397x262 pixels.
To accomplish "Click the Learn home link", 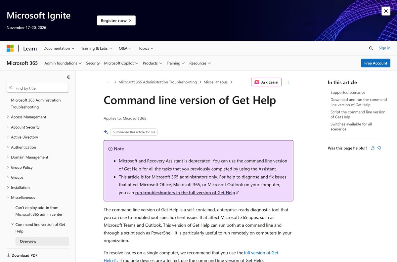I will (x=30, y=48).
